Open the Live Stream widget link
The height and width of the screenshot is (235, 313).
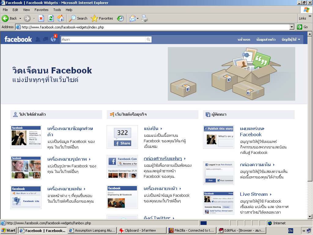coord(254,194)
